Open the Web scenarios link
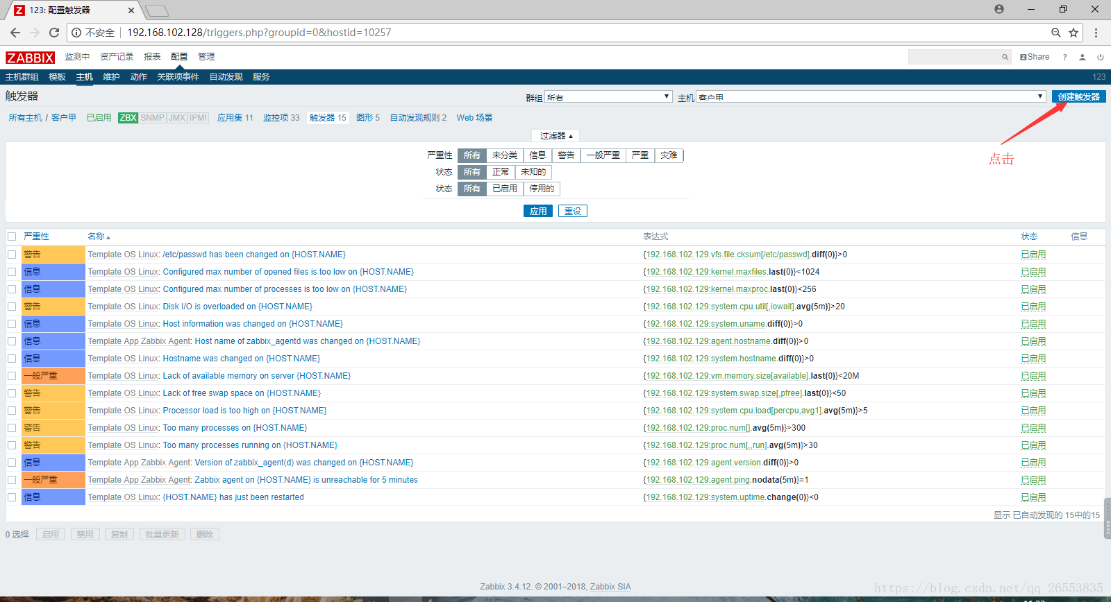 474,118
